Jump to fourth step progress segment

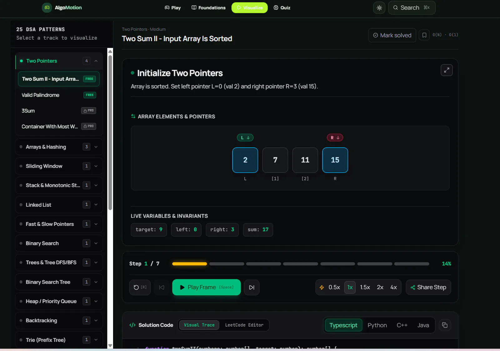pos(300,264)
